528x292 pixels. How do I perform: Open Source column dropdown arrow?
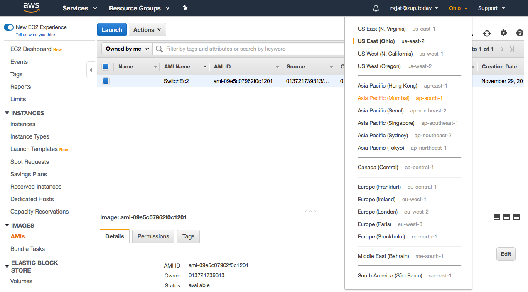click(x=332, y=67)
